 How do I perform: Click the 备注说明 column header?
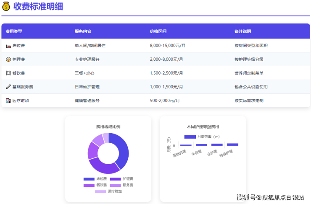pyautogui.click(x=242, y=31)
